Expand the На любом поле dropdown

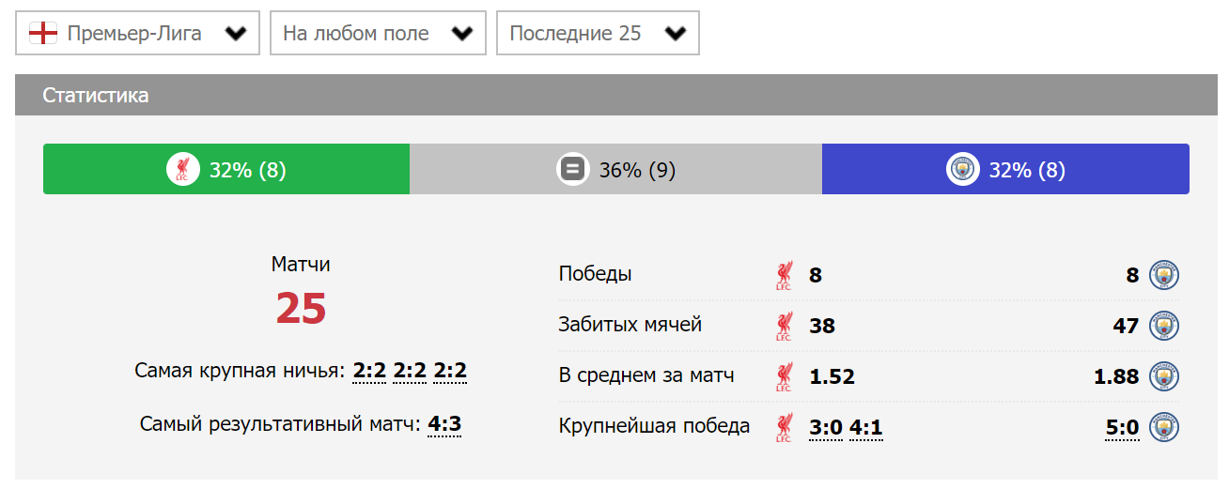click(x=378, y=34)
